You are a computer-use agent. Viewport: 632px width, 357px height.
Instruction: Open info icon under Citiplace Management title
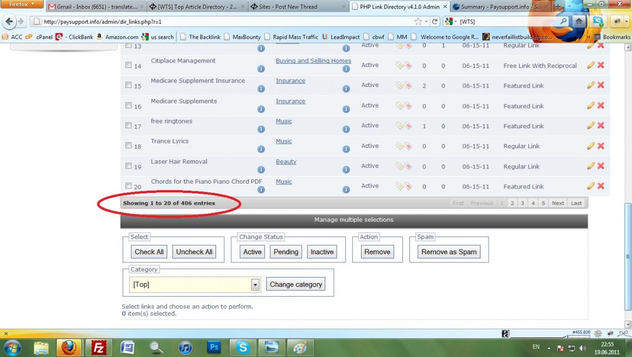(x=261, y=68)
